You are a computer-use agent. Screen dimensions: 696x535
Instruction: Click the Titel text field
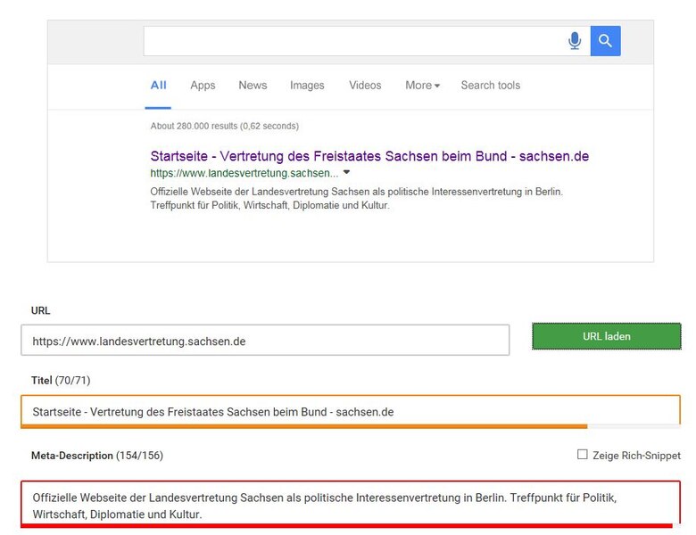pos(350,411)
